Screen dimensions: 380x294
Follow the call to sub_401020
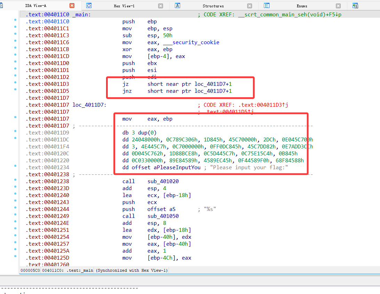tap(163, 181)
